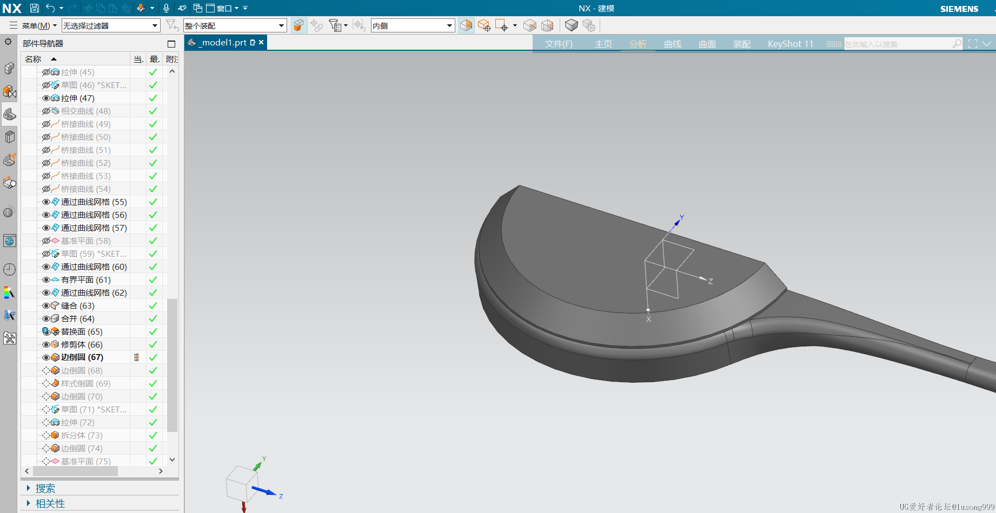Click the switch window icon
This screenshot has width=996, height=513.
point(197,8)
